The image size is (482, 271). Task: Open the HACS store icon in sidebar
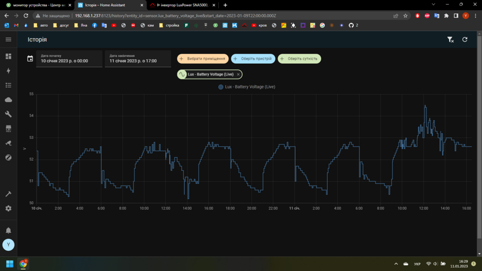[8, 129]
